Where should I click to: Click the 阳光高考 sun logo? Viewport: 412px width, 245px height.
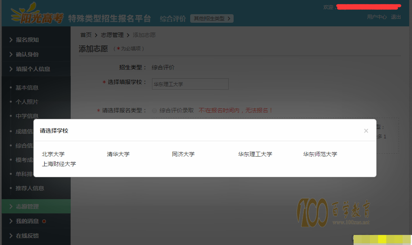tap(37, 13)
